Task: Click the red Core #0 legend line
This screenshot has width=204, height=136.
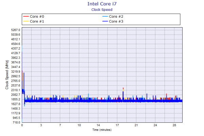Action: point(26,16)
